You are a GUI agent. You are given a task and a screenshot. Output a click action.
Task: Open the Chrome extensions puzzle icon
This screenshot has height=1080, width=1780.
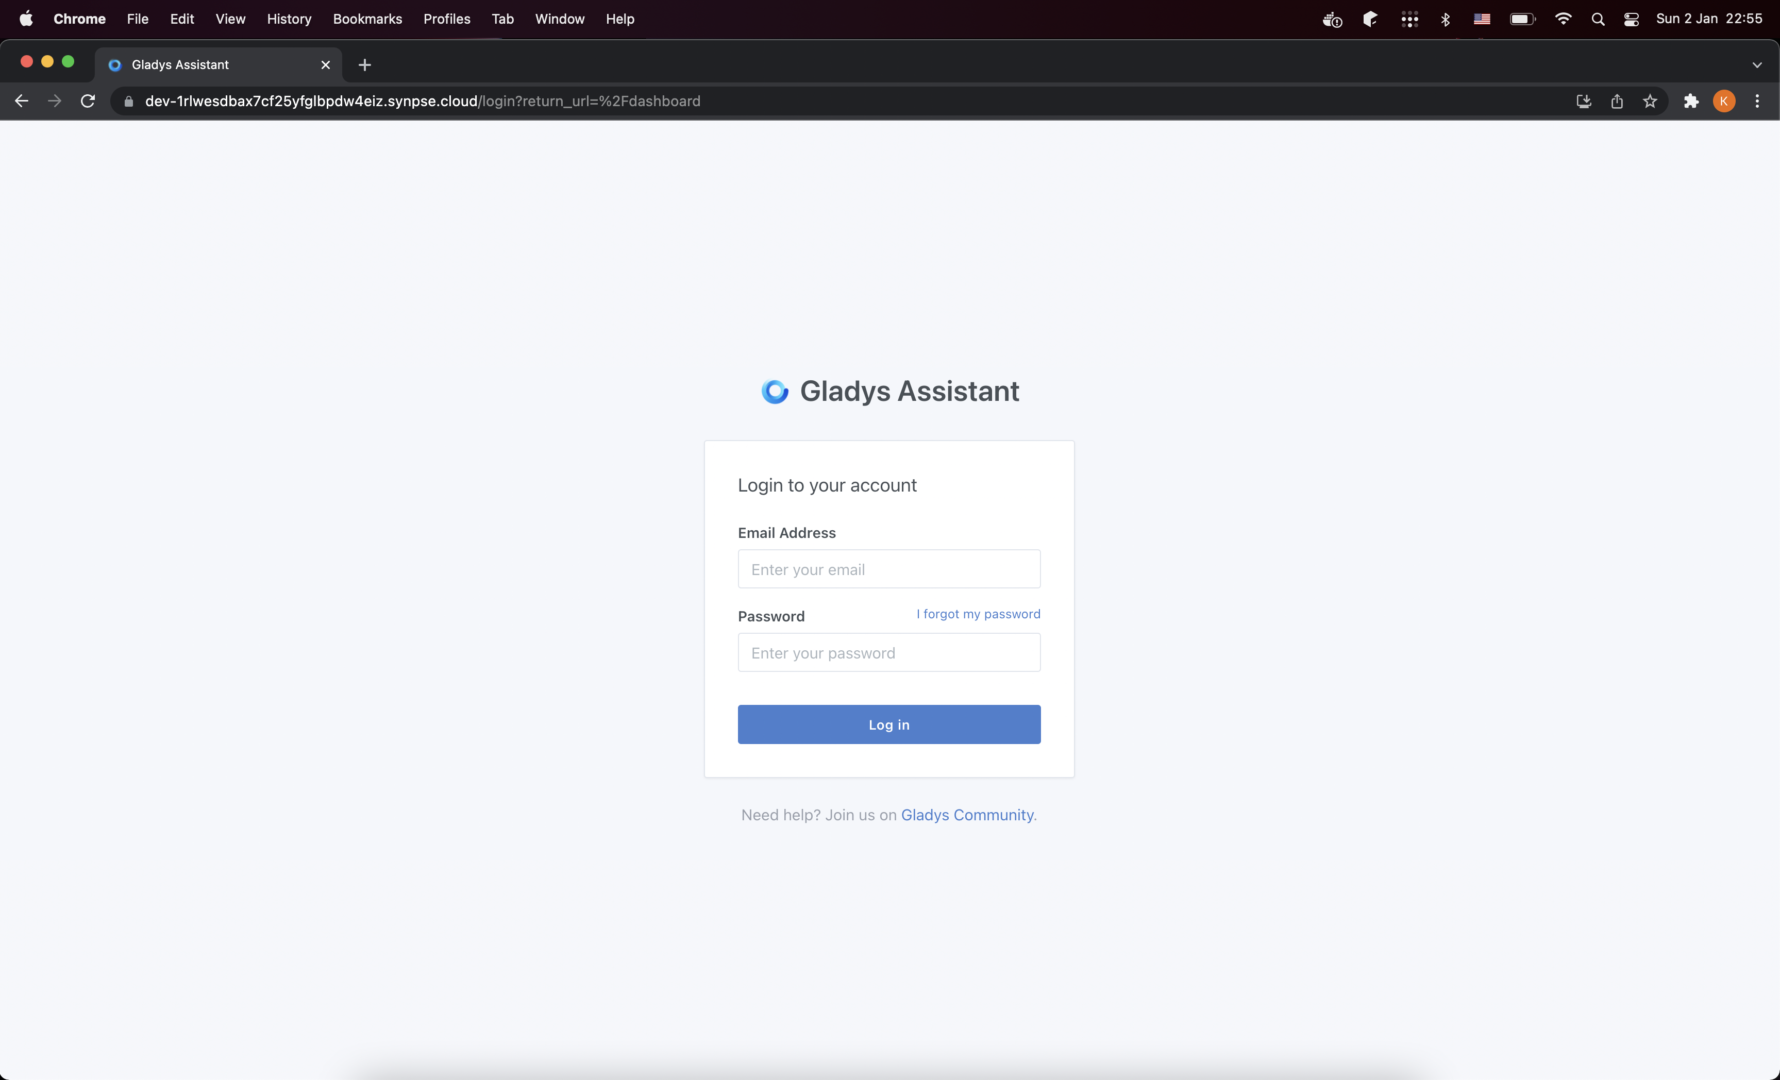click(1691, 101)
